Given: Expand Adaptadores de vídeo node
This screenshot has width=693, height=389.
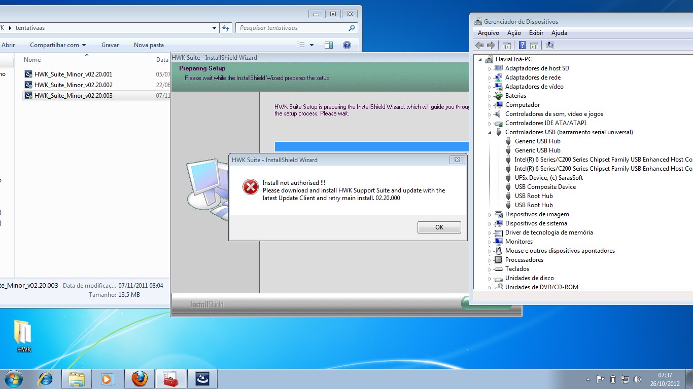Looking at the screenshot, I should click(490, 87).
